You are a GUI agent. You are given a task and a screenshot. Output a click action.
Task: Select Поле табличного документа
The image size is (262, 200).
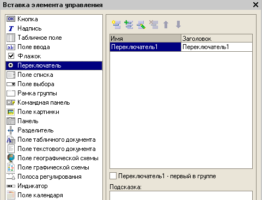54,140
